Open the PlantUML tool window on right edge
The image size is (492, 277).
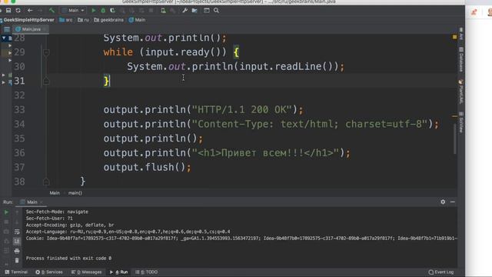coord(461,92)
